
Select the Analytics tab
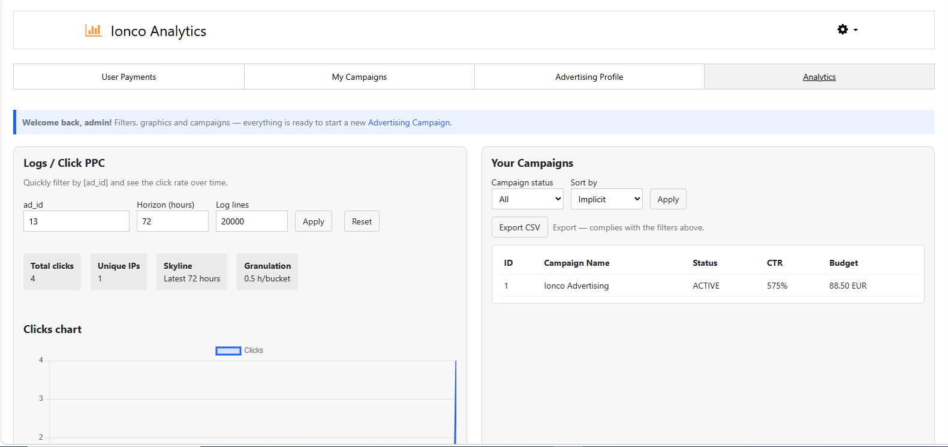[819, 77]
